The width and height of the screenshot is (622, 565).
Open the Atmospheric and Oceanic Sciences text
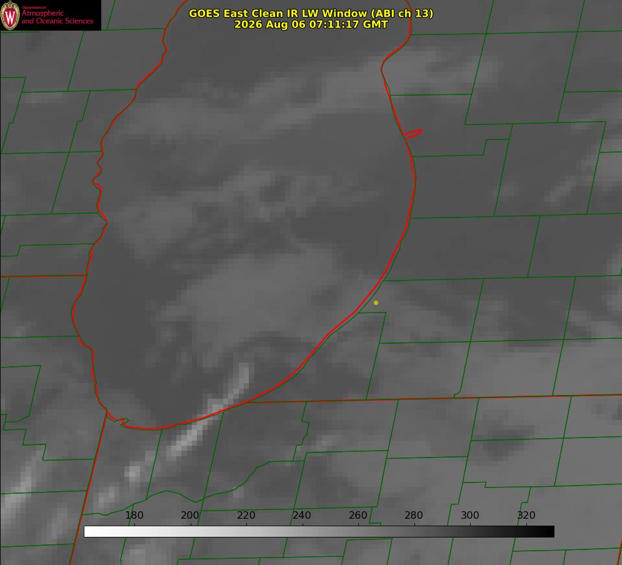click(x=57, y=17)
